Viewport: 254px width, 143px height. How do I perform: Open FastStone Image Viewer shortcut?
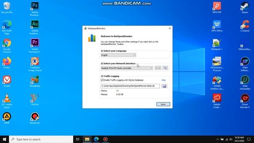[35, 64]
